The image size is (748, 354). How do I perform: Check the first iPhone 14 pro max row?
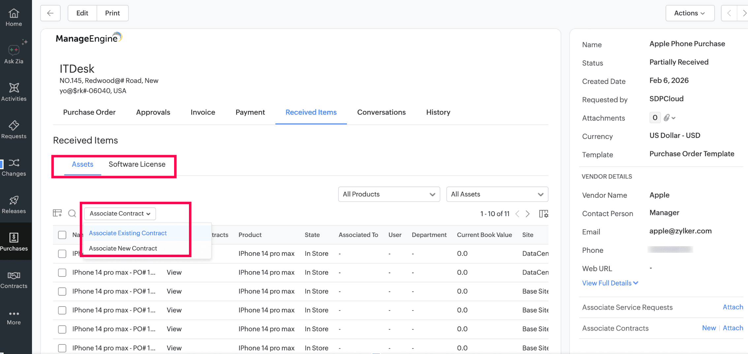pos(62,253)
